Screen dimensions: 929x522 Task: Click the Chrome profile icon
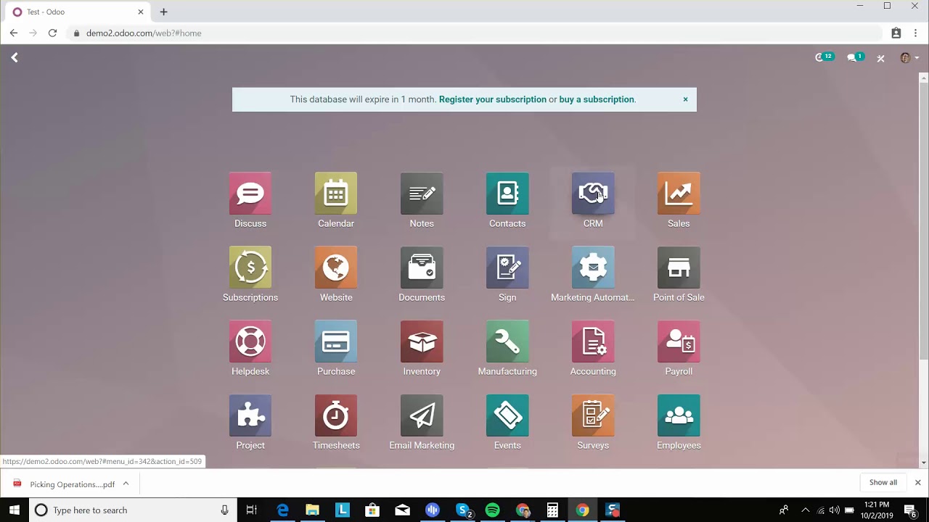click(896, 33)
